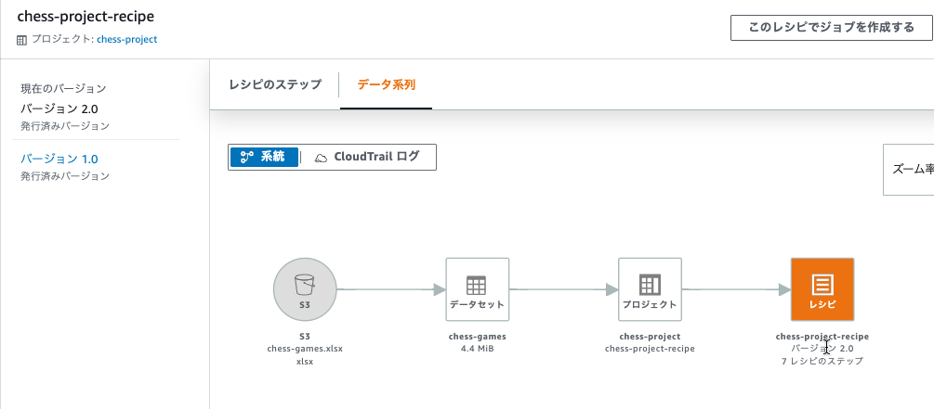934x409 pixels.
Task: Click 発行済みバージョン under バージョン 1.0
Action: [66, 176]
